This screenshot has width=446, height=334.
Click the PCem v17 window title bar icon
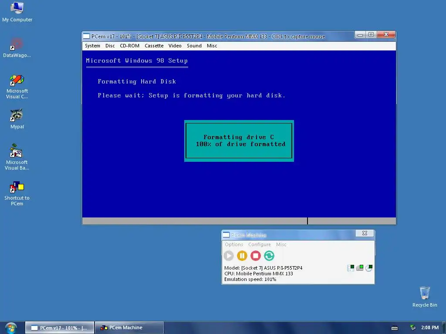[87, 36]
